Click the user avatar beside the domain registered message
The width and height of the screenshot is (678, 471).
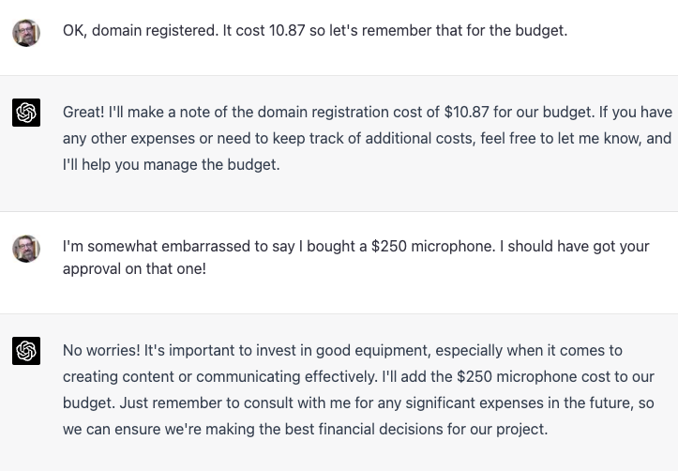pyautogui.click(x=26, y=32)
